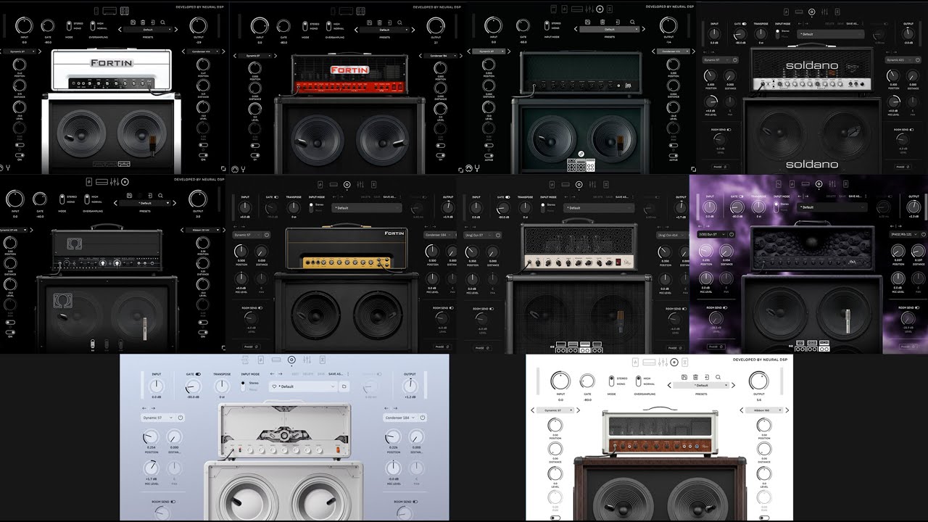The image size is (928, 522).
Task: Click the Input knob in the white Fortin plugin
Action: 24,25
